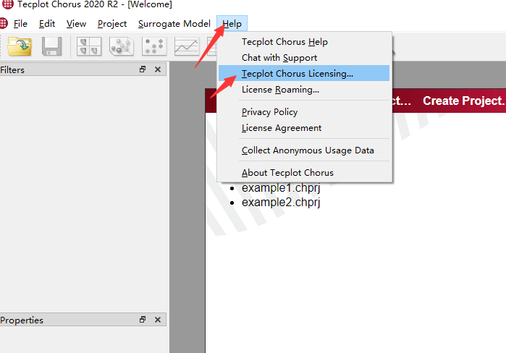Close the Properties panel
The width and height of the screenshot is (506, 353).
[158, 320]
